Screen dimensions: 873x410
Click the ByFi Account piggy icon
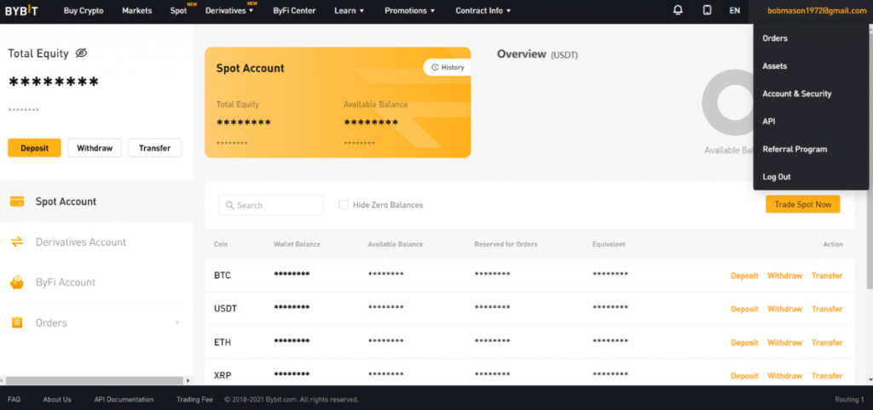coord(17,282)
